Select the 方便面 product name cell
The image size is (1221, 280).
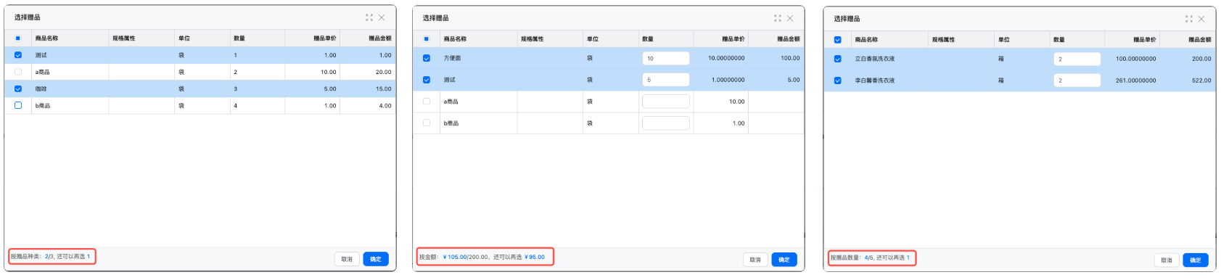tap(479, 58)
